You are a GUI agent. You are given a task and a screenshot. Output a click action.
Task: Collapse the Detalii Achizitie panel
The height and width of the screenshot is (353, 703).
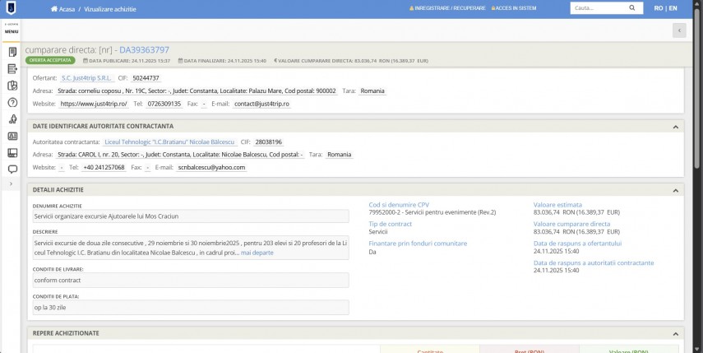click(x=675, y=190)
